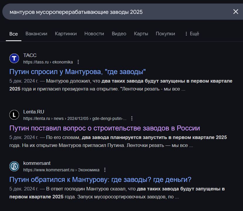Open the Карты tab
This screenshot has height=211, width=243.
(x=141, y=34)
